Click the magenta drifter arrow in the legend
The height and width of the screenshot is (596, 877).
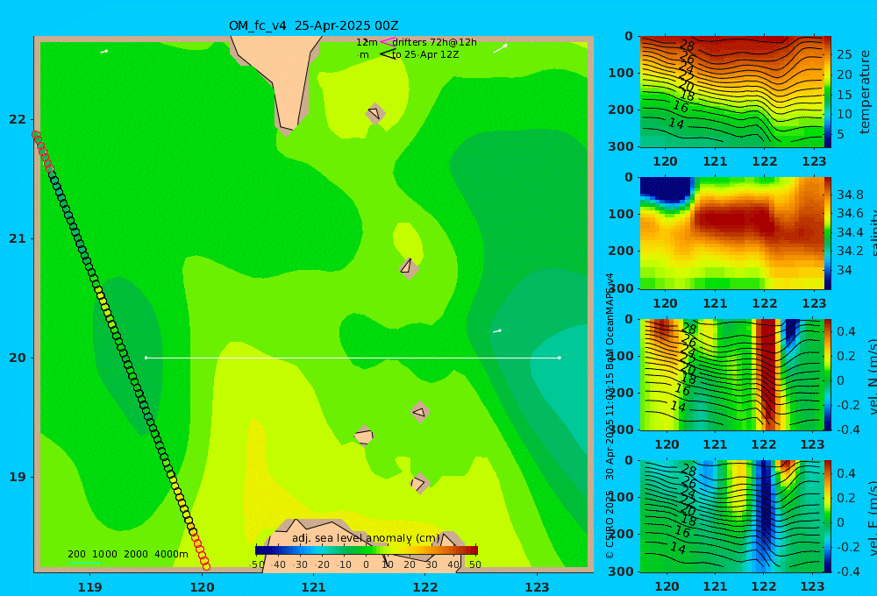(x=387, y=42)
